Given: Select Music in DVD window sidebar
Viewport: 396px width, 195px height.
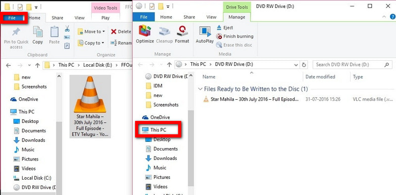Looking at the screenshot, I should tap(155, 167).
